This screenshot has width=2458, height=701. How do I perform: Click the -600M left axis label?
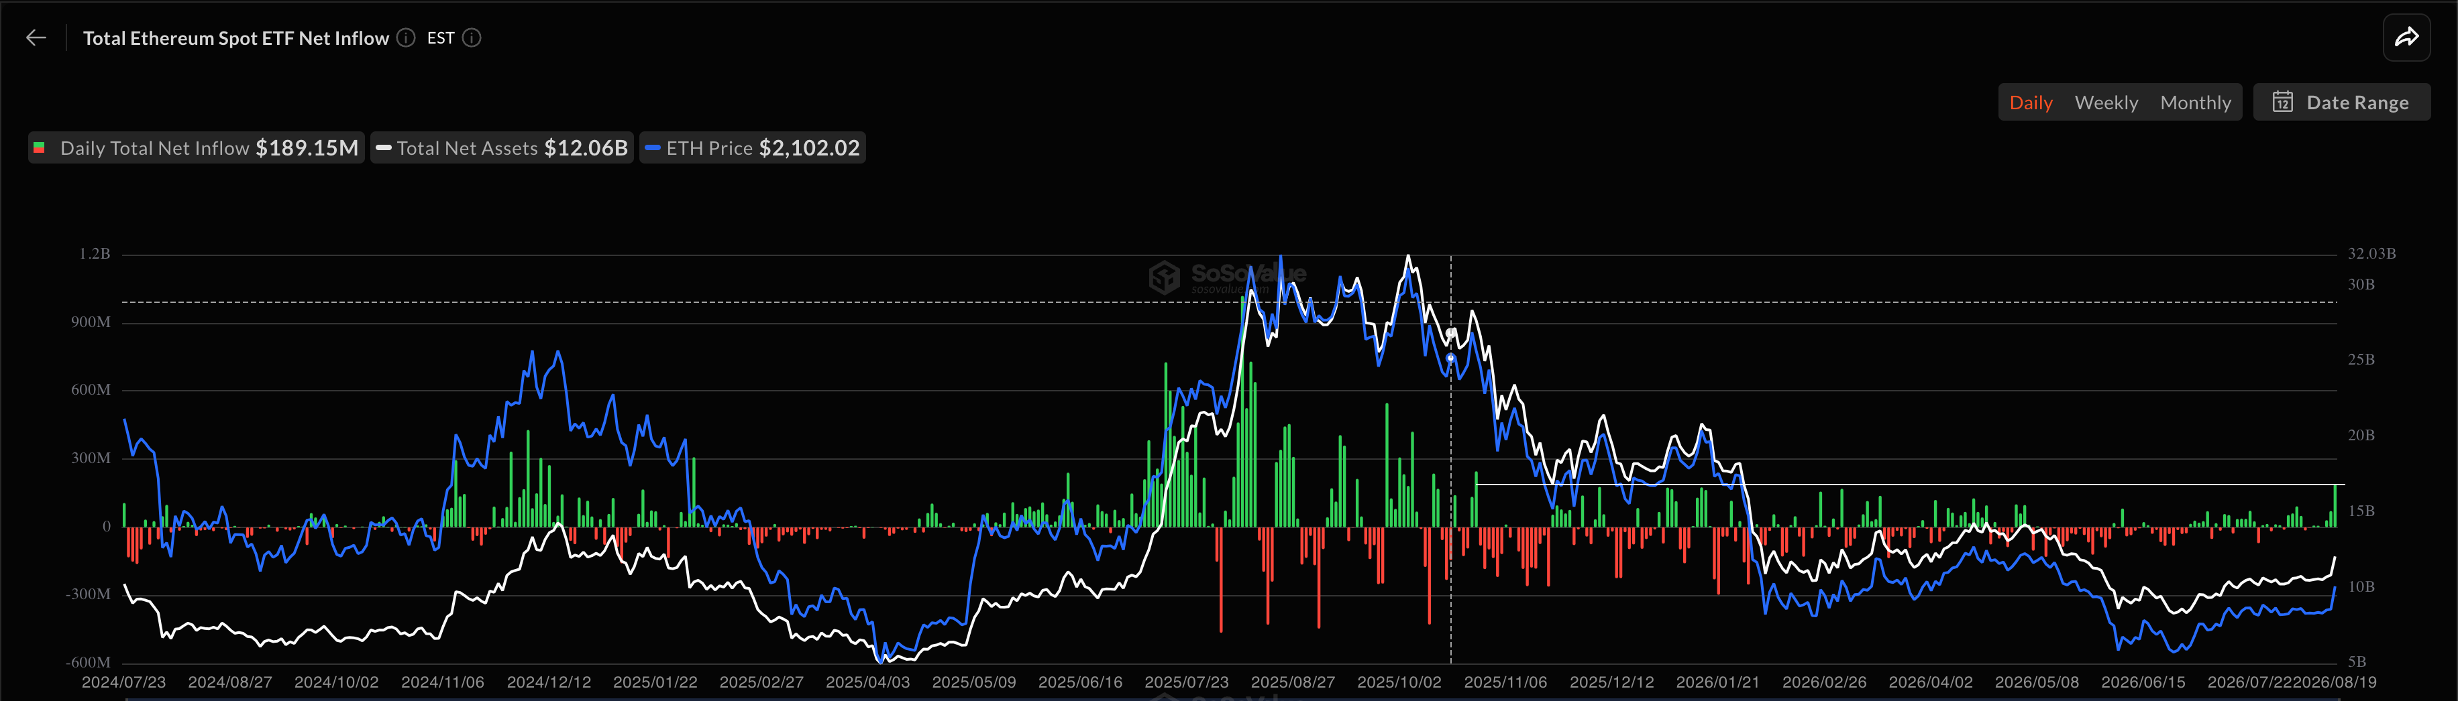tap(88, 662)
